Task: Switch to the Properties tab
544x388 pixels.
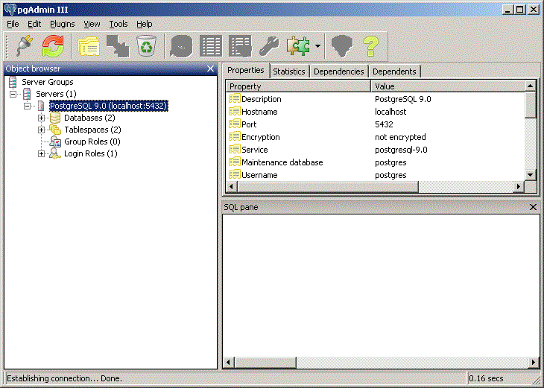Action: click(x=246, y=71)
